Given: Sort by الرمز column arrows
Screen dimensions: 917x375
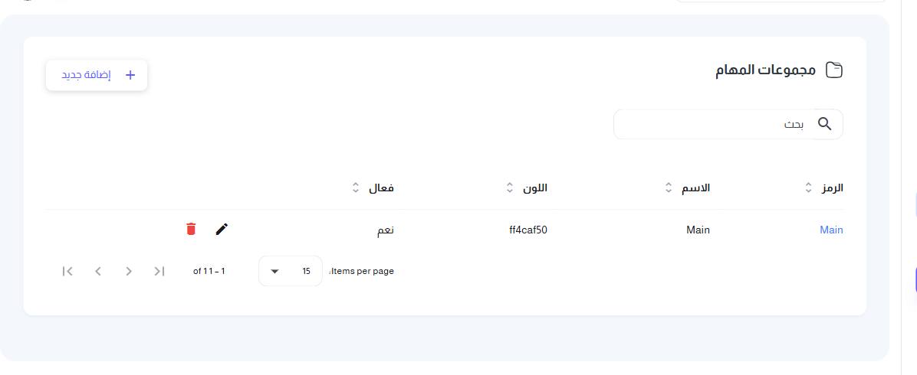Looking at the screenshot, I should pos(808,187).
